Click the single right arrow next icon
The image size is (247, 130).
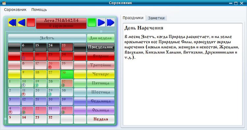pos(101,22)
